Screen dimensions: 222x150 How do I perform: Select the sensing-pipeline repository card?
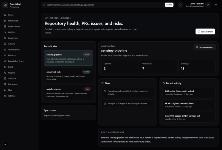point(69,58)
